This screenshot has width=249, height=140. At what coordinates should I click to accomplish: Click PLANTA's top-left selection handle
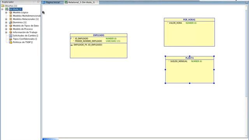click(x=165, y=56)
